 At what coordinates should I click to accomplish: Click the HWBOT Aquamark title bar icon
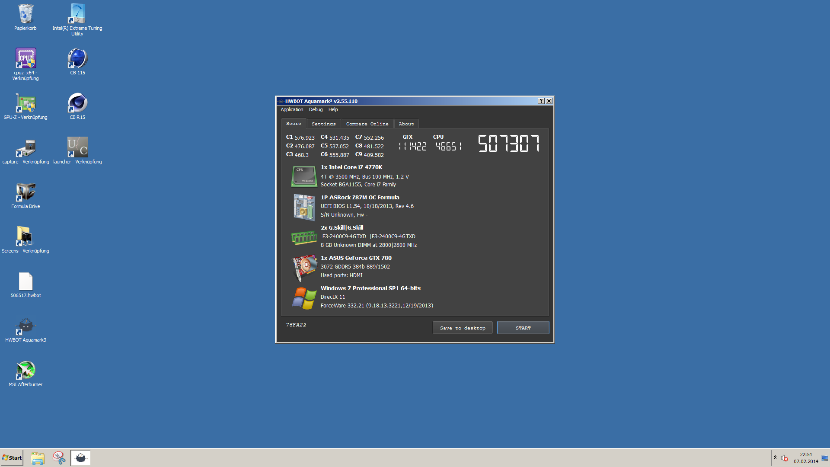pos(281,101)
